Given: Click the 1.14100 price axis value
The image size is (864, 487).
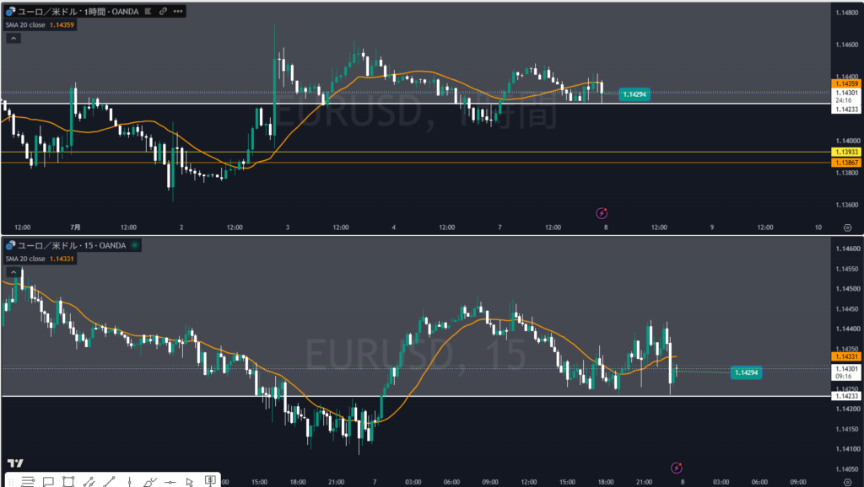Looking at the screenshot, I should (x=846, y=449).
